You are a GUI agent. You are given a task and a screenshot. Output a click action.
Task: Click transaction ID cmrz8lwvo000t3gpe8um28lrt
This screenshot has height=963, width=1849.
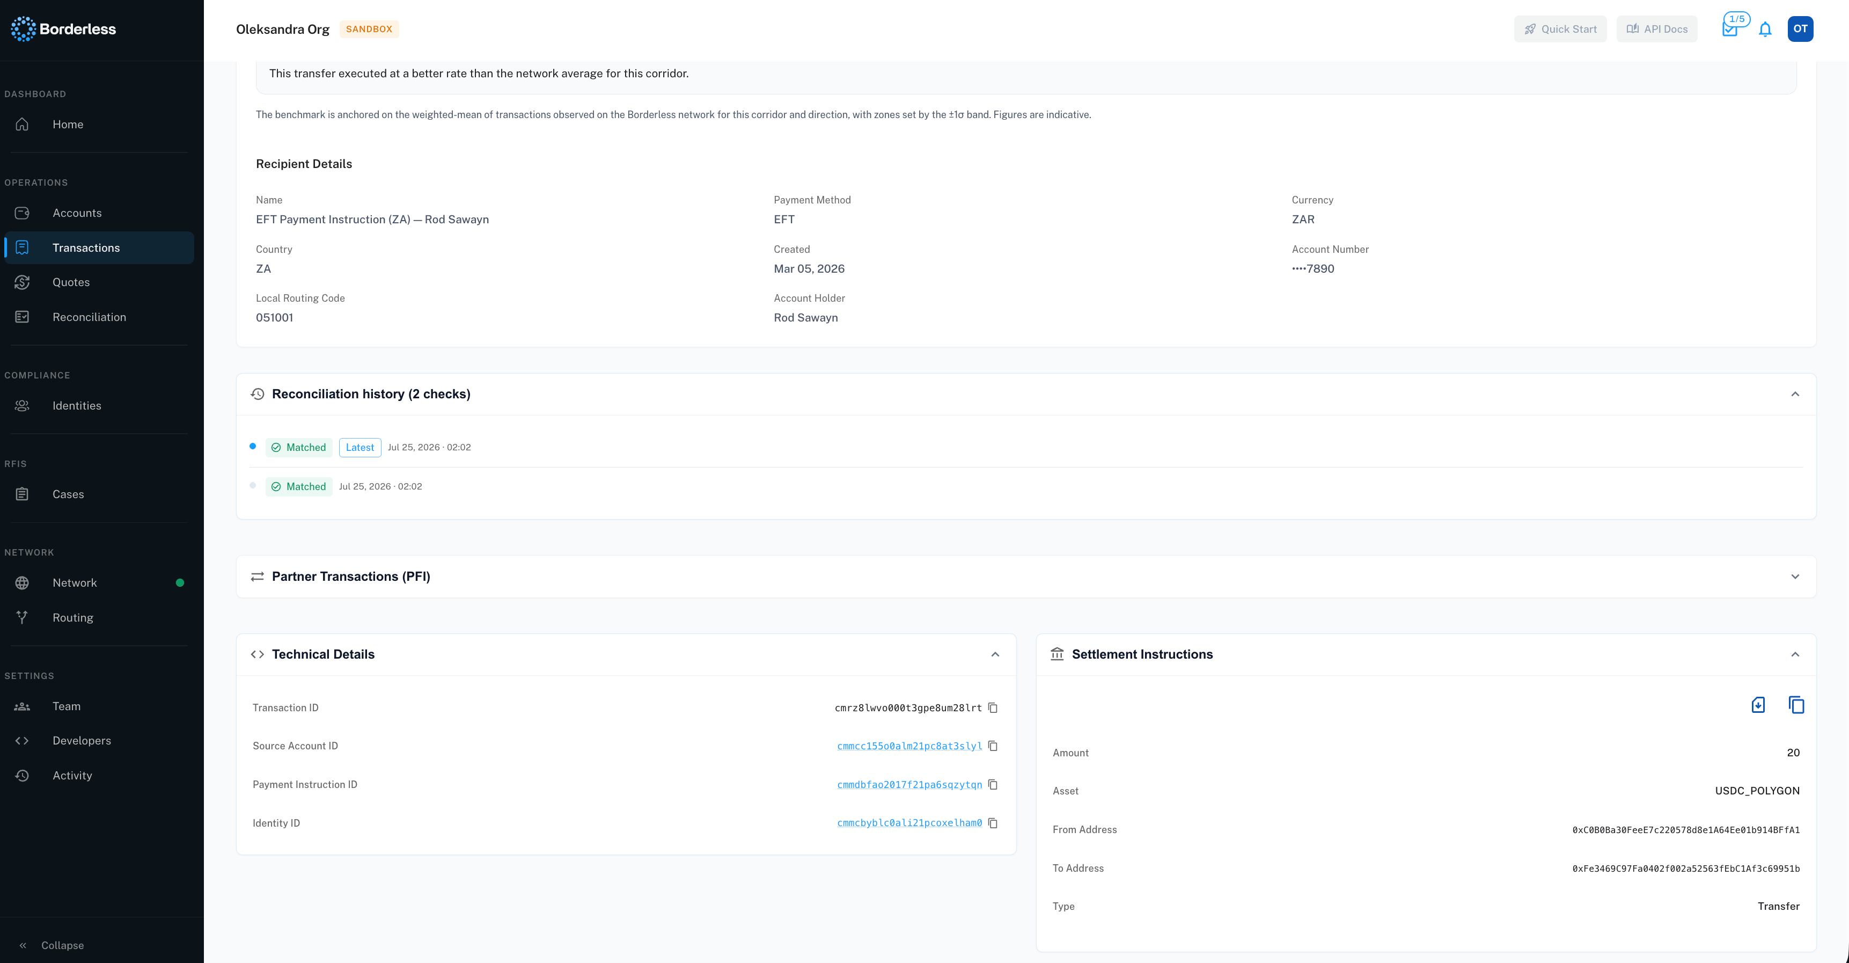point(908,708)
